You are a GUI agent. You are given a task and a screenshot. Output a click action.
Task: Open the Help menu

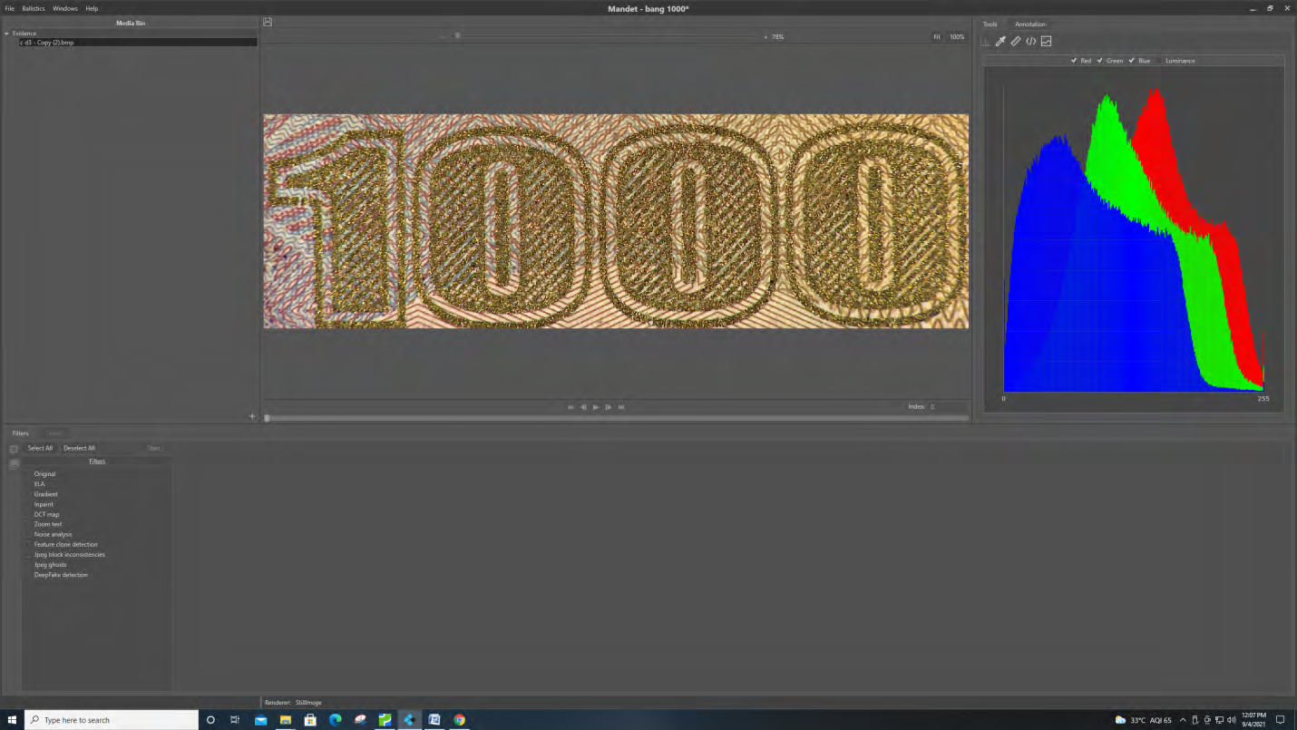pos(92,8)
